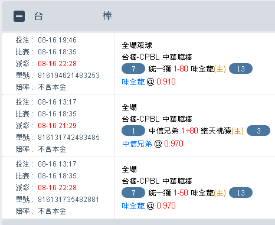Select score badge 7 for 統一獅 in first bet
The height and width of the screenshot is (225, 275).
point(133,69)
